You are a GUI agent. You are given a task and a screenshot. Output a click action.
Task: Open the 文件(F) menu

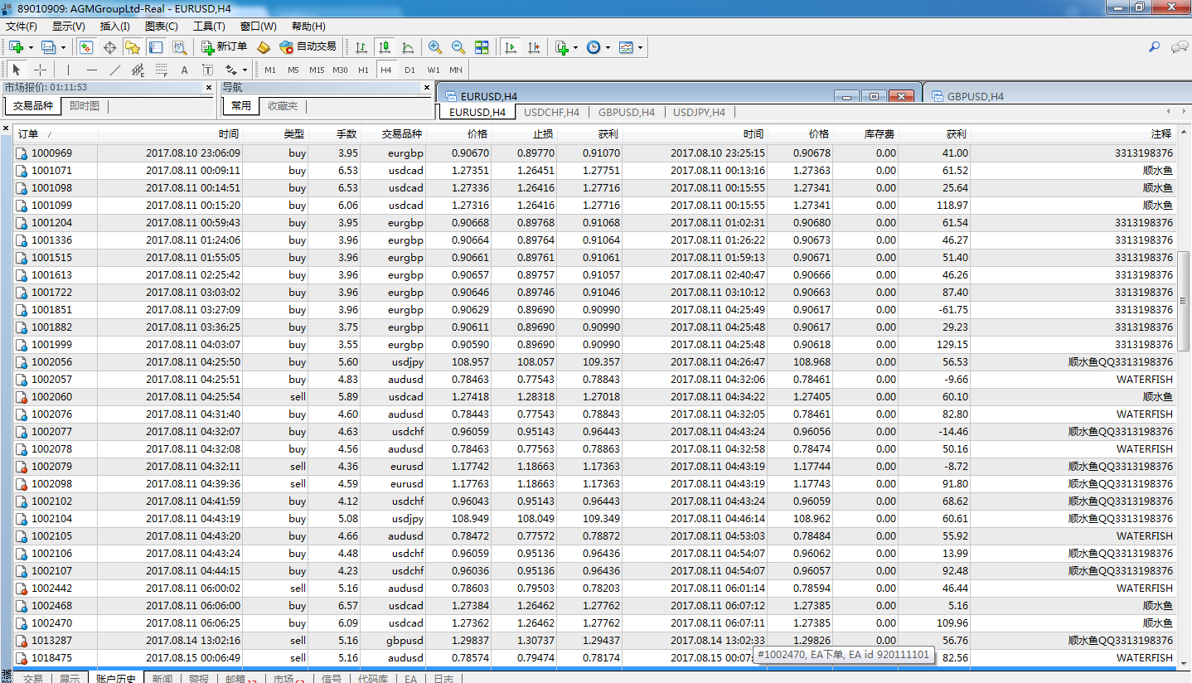22,27
